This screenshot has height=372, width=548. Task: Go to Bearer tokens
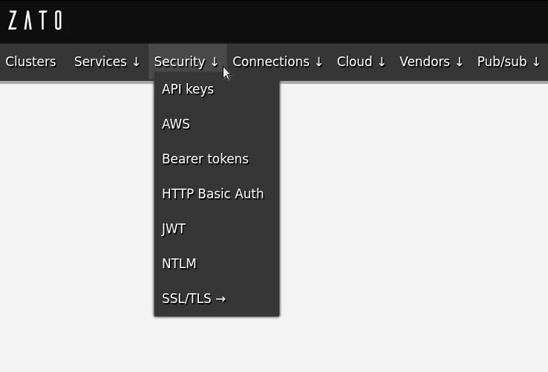click(x=205, y=159)
